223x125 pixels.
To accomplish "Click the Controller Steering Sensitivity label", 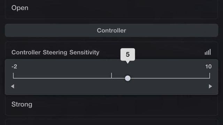I will point(55,52).
